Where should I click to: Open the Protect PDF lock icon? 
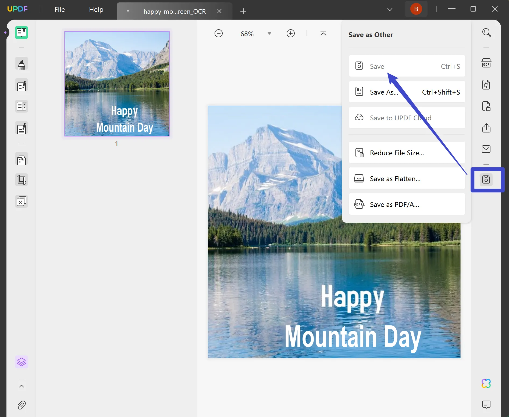point(486,106)
